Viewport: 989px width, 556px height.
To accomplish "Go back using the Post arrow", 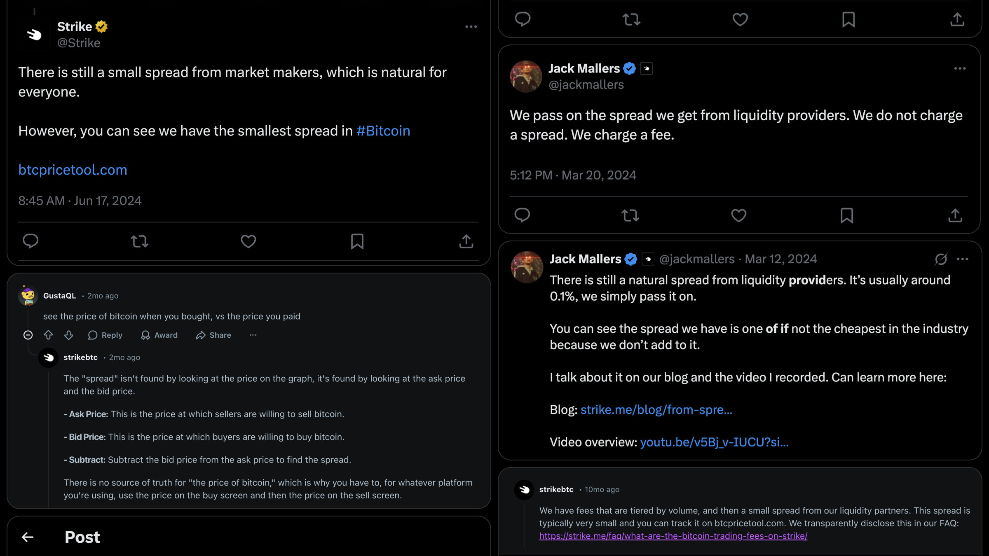I will click(28, 537).
